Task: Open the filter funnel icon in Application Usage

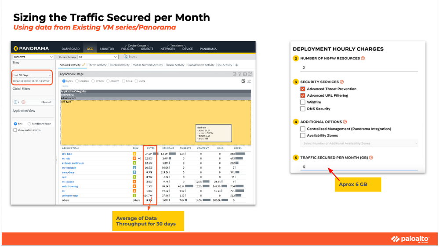Action: (239, 74)
